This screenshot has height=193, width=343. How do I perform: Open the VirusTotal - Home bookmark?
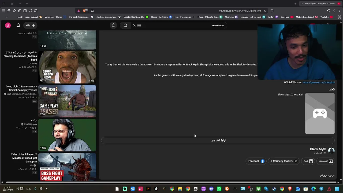pyautogui.click(x=55, y=17)
